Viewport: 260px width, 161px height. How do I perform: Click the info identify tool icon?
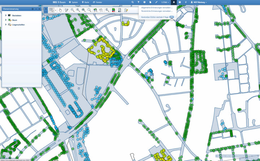click(x=107, y=10)
